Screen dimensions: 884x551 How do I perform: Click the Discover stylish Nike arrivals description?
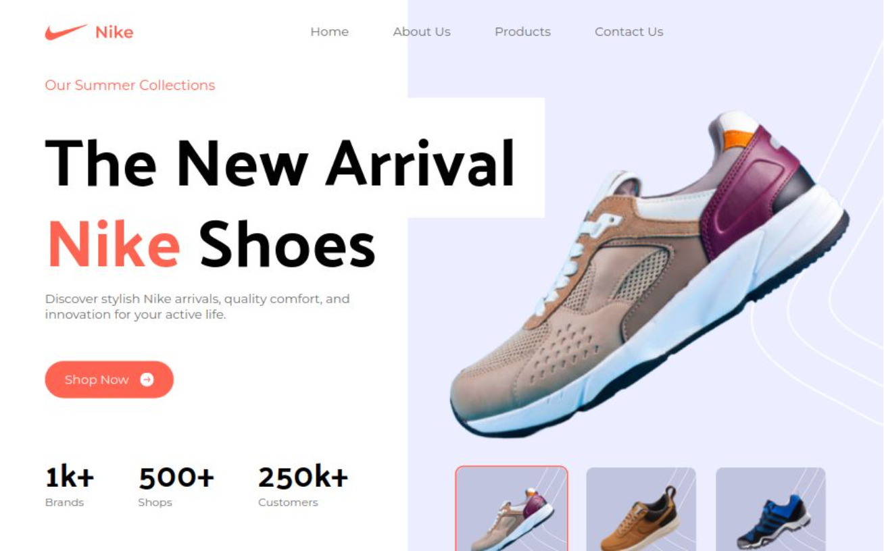pos(197,307)
